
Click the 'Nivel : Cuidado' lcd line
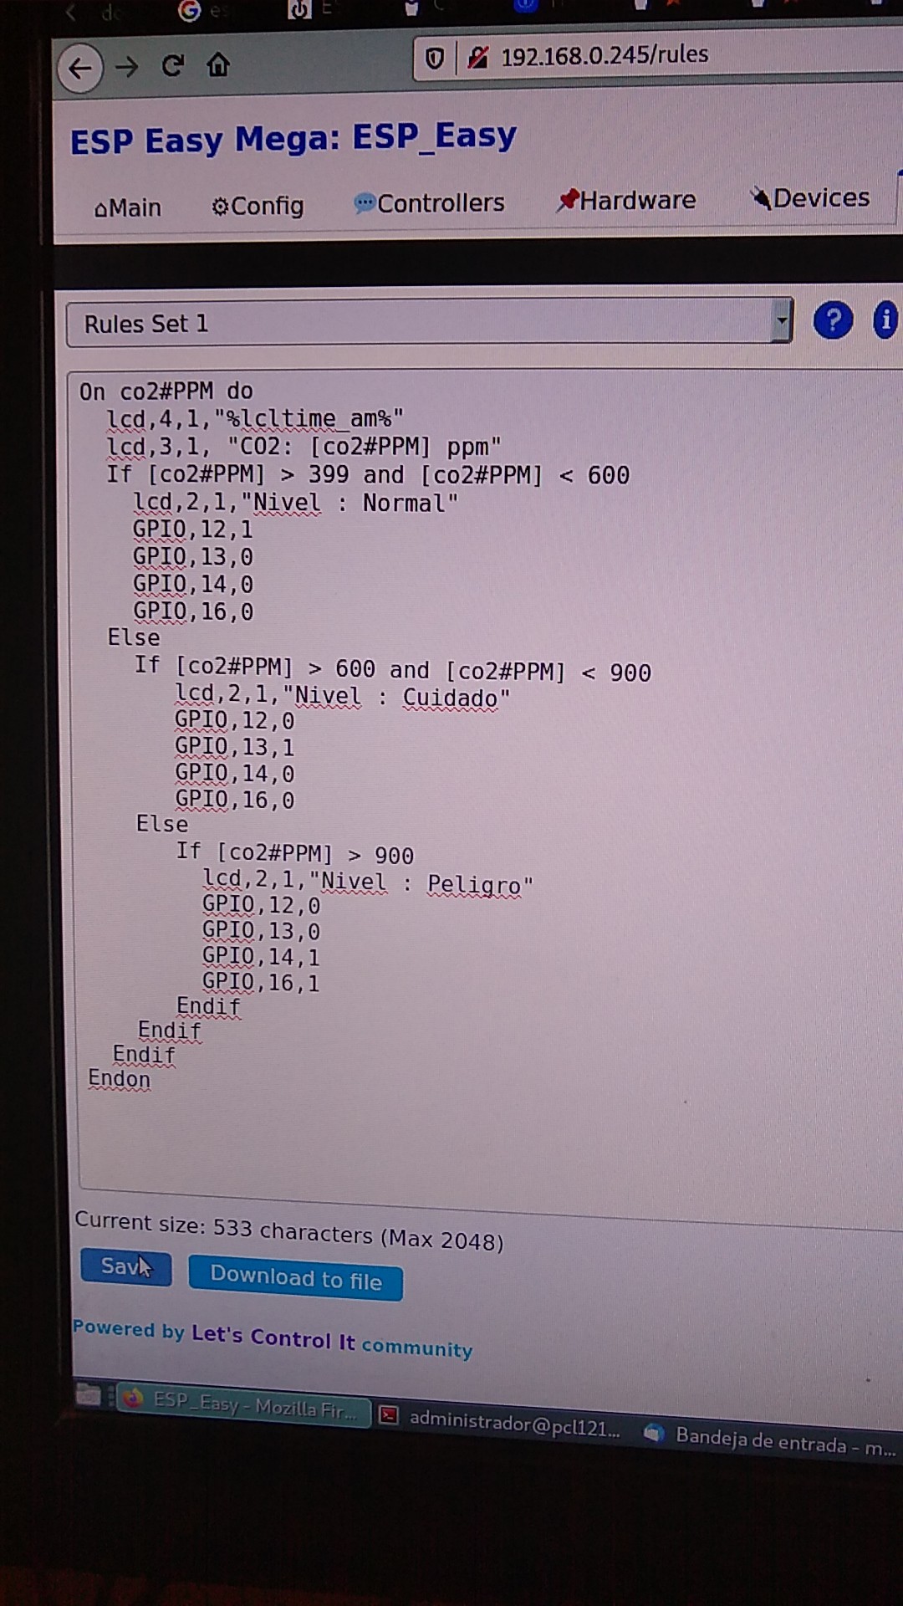(x=342, y=697)
